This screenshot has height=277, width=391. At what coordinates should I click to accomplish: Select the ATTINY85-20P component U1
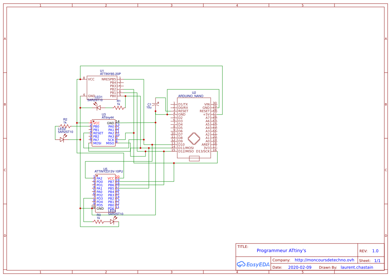point(102,88)
